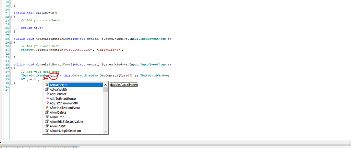Select ActualHeight in the autocomplete list
351x148 pixels.
click(x=59, y=85)
